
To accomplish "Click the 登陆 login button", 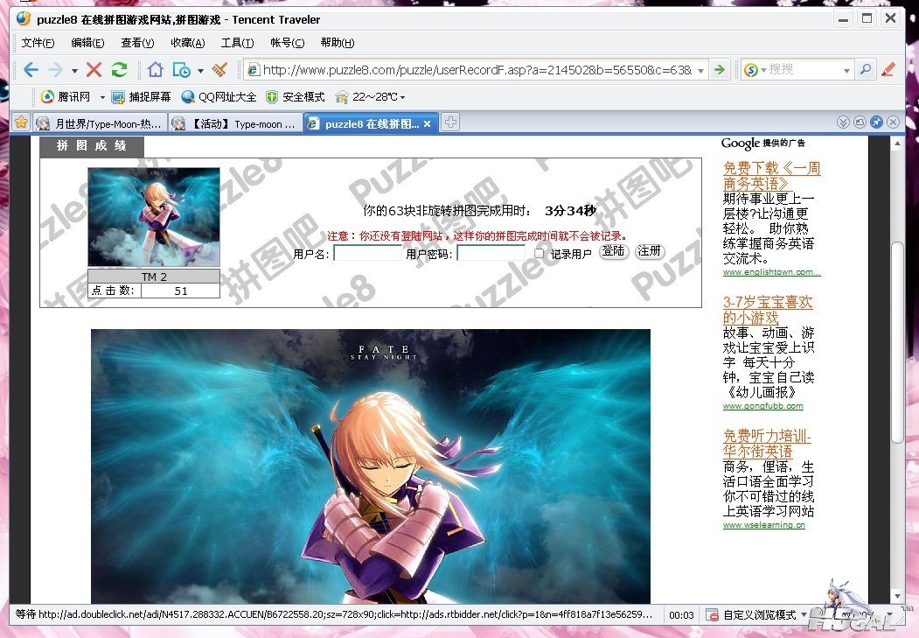I will 614,251.
